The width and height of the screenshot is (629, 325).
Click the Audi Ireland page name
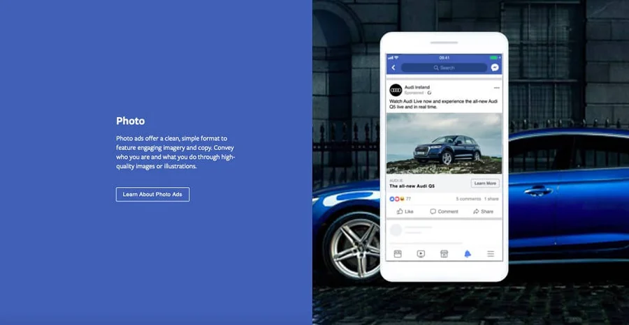tap(419, 86)
